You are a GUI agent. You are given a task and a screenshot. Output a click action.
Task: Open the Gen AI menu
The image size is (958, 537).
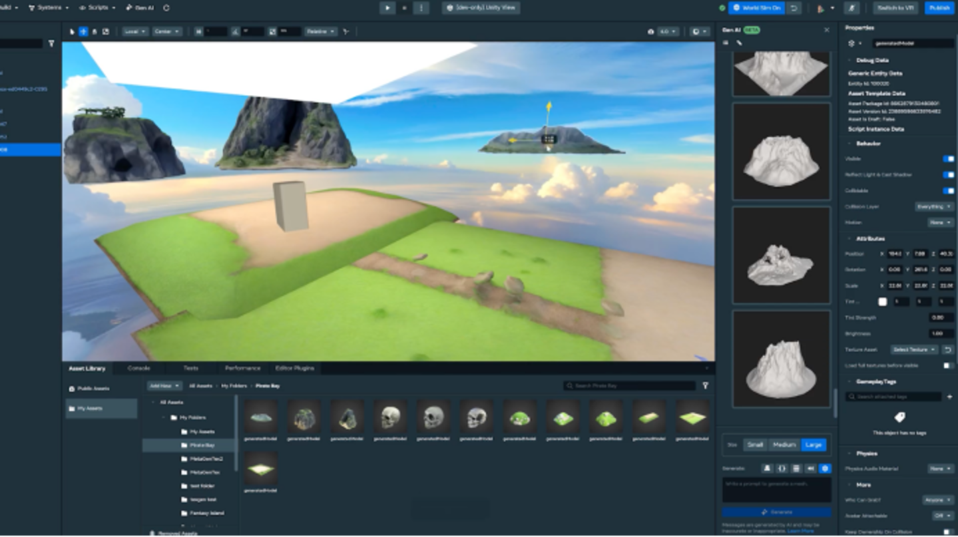point(139,8)
